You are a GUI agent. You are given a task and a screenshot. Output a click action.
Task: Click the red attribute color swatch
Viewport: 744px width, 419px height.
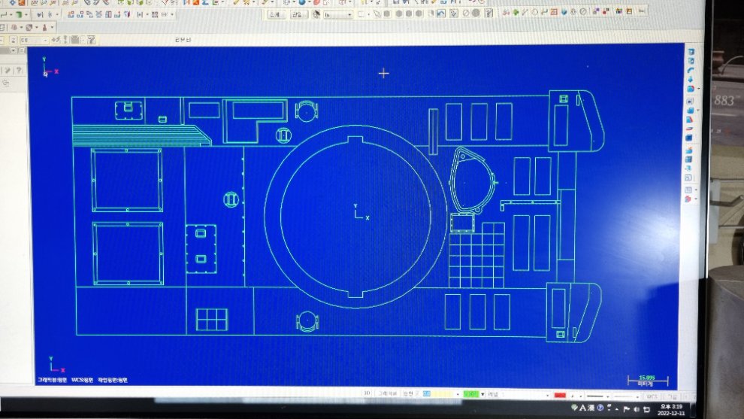pyautogui.click(x=560, y=395)
